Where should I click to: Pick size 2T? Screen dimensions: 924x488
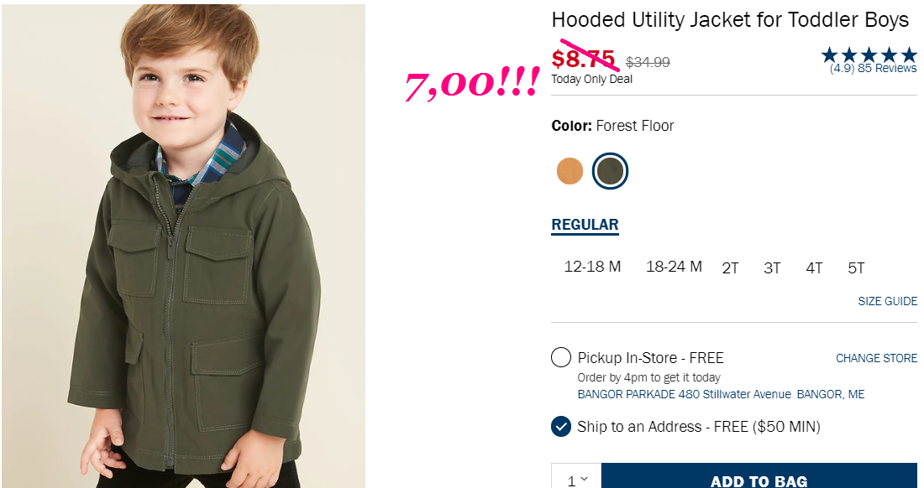[730, 268]
